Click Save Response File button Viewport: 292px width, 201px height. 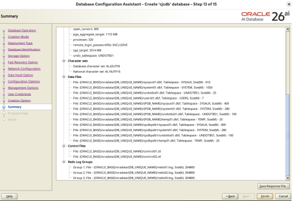coord(274,186)
